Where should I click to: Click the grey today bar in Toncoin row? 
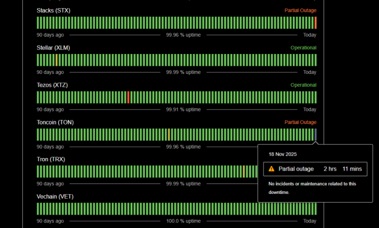(x=315, y=134)
